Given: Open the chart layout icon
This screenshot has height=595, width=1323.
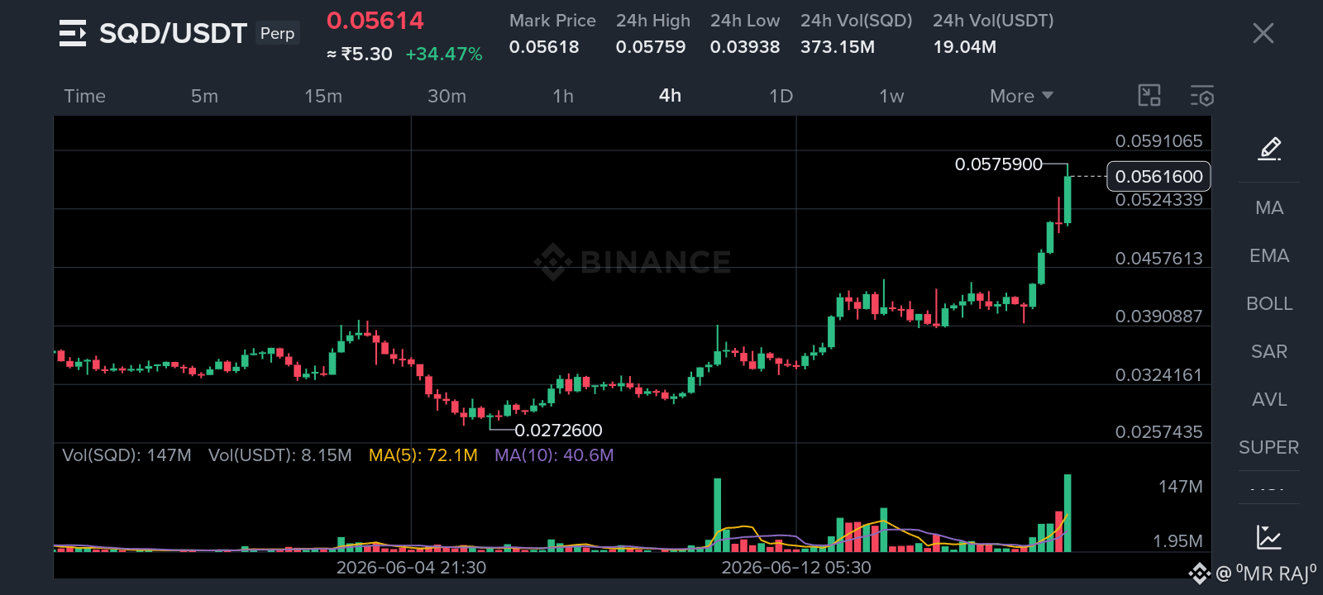Looking at the screenshot, I should coord(1149,96).
